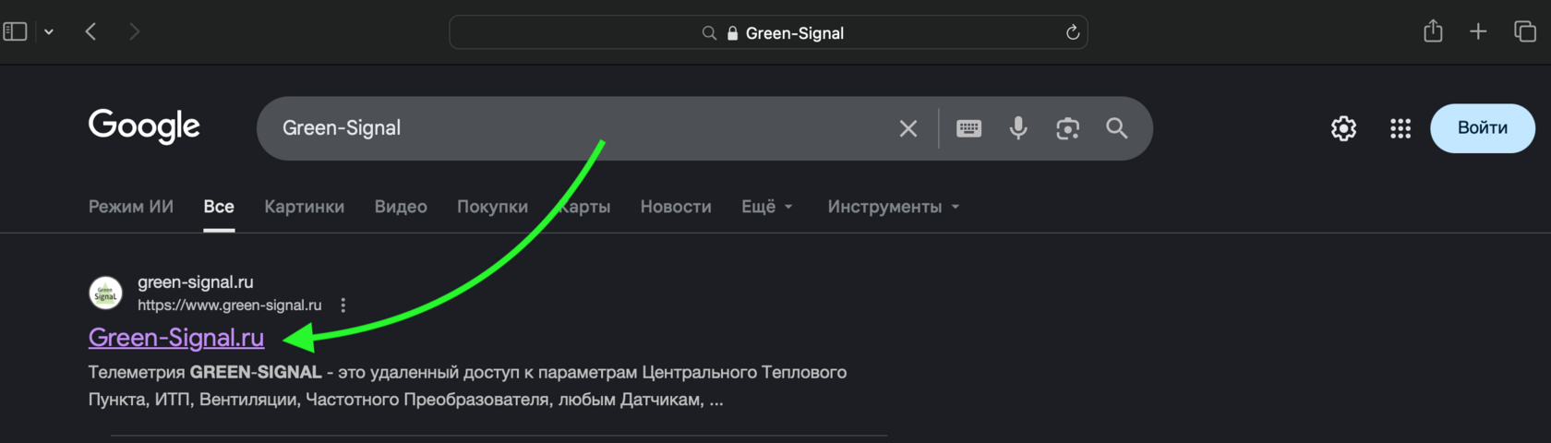
Task: Click the address bar search magnifier icon
Action: click(709, 33)
